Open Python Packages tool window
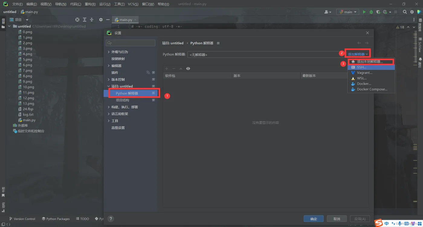The height and width of the screenshot is (227, 423). [56, 219]
